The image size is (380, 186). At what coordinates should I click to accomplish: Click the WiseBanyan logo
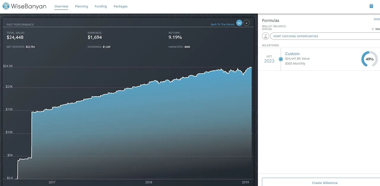click(24, 6)
